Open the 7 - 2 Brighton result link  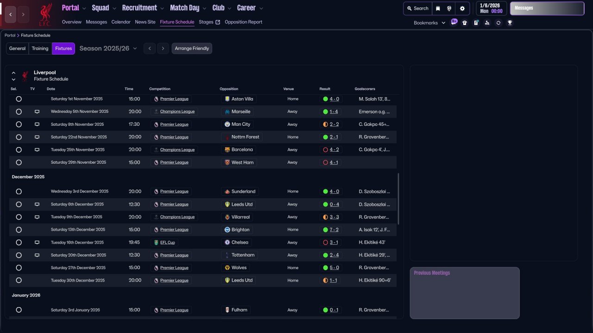334,230
